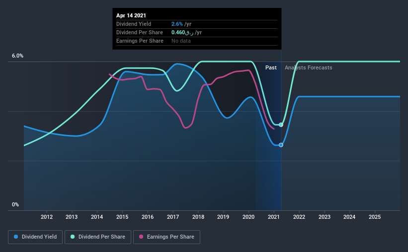
Task: Click the Apr 14 2021 tooltip date
Action: coord(131,15)
